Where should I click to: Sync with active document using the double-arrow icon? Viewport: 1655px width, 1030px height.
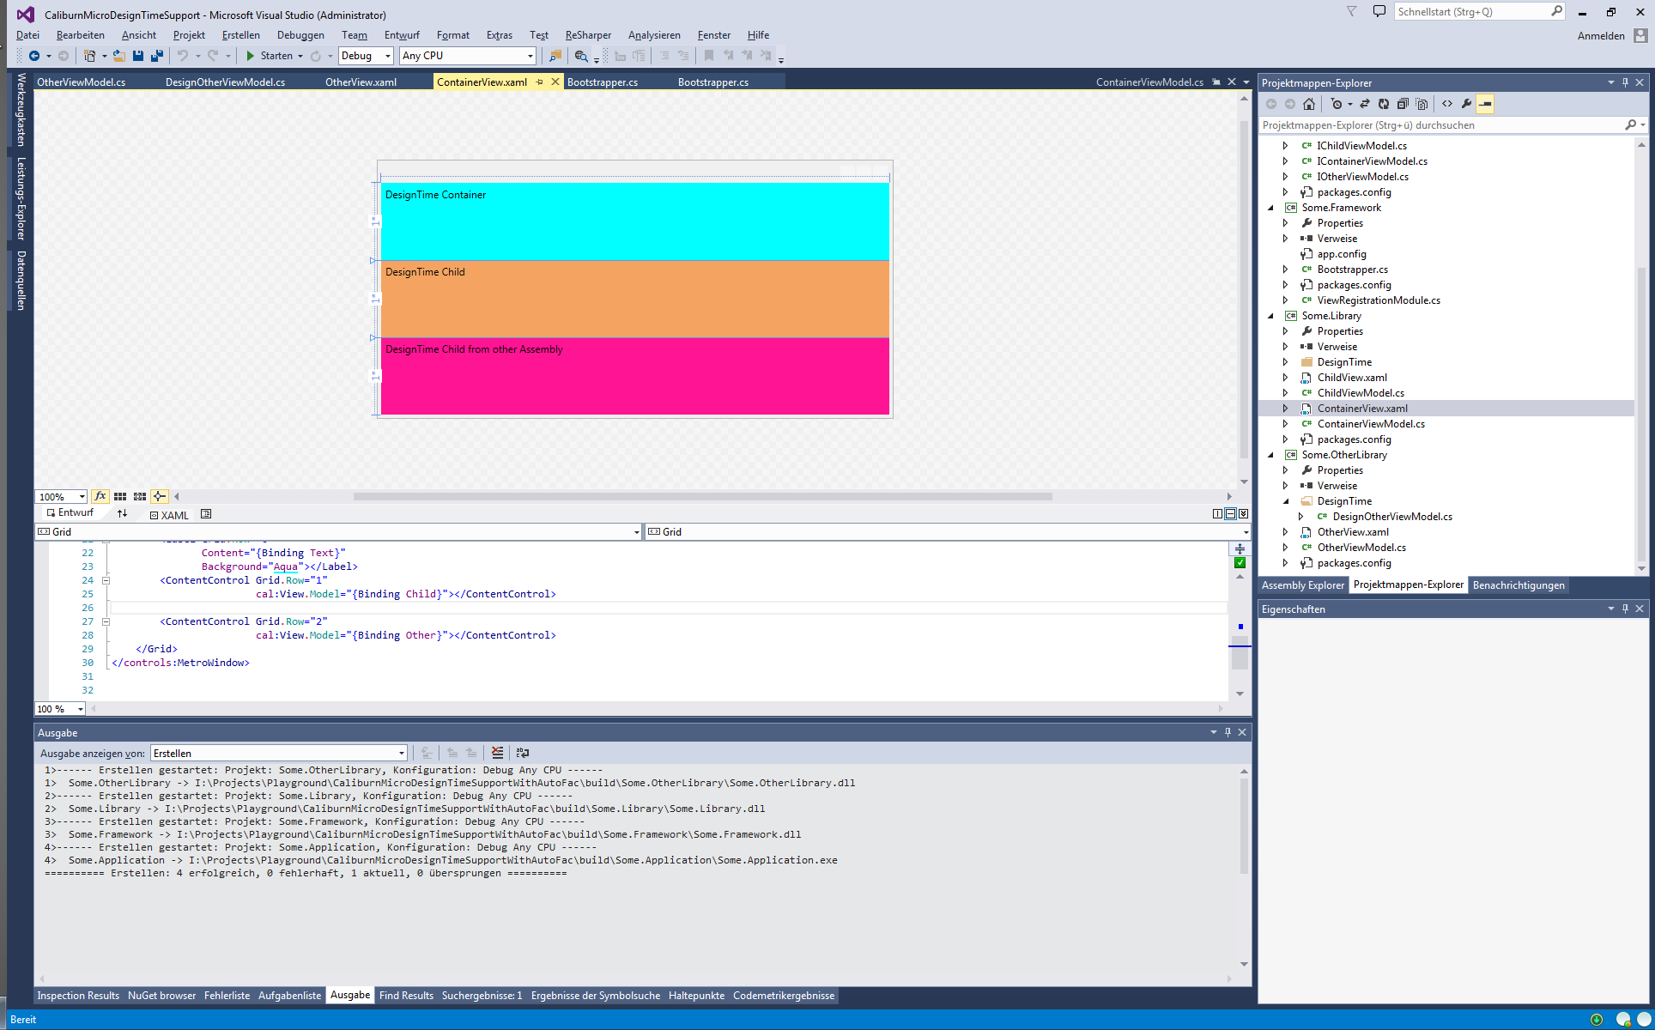pyautogui.click(x=1365, y=104)
